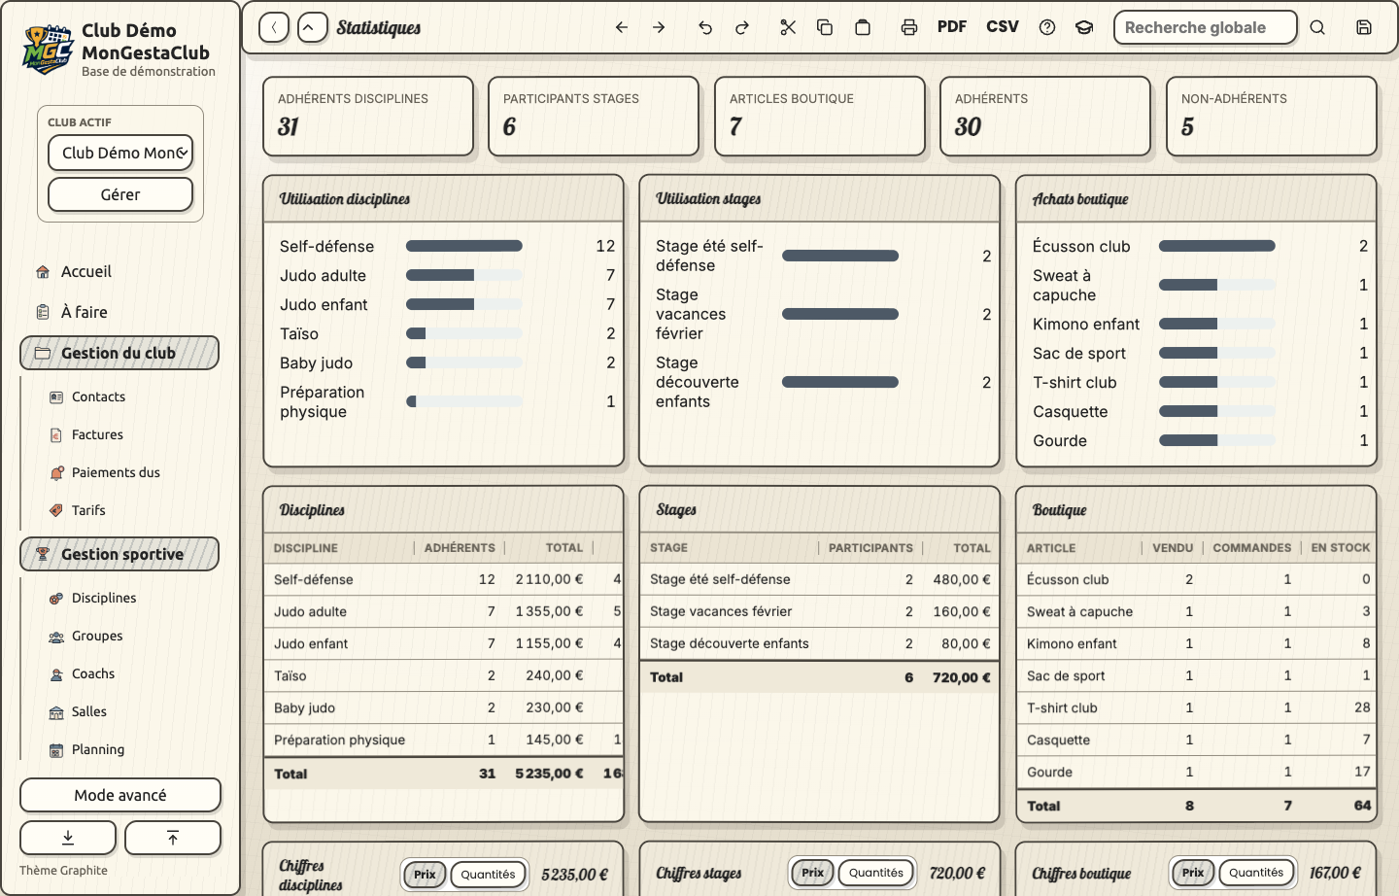Viewport: 1399px width, 896px height.
Task: Click the up chevron button beside Statistiques
Action: [313, 27]
